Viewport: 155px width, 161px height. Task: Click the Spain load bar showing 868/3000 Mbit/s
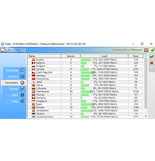pyautogui.click(x=104, y=104)
